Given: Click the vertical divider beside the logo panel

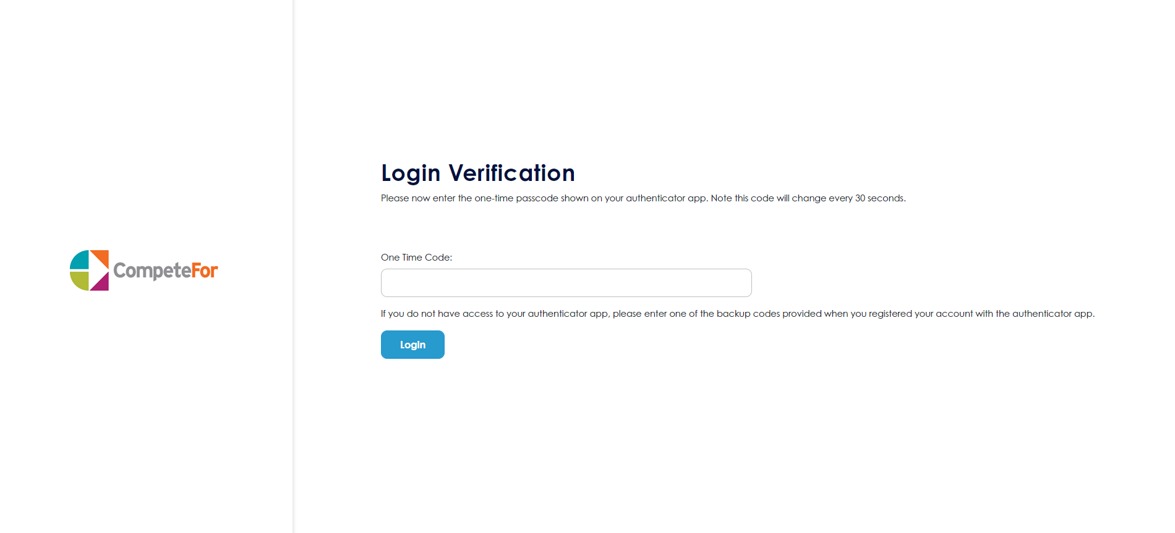Looking at the screenshot, I should (x=293, y=266).
